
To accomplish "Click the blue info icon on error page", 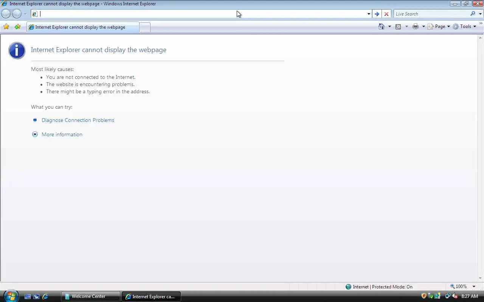I will point(17,50).
